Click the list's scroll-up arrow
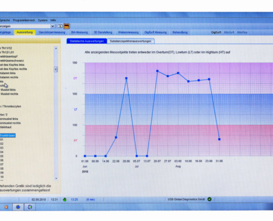This screenshot has width=273, height=221. (56, 49)
